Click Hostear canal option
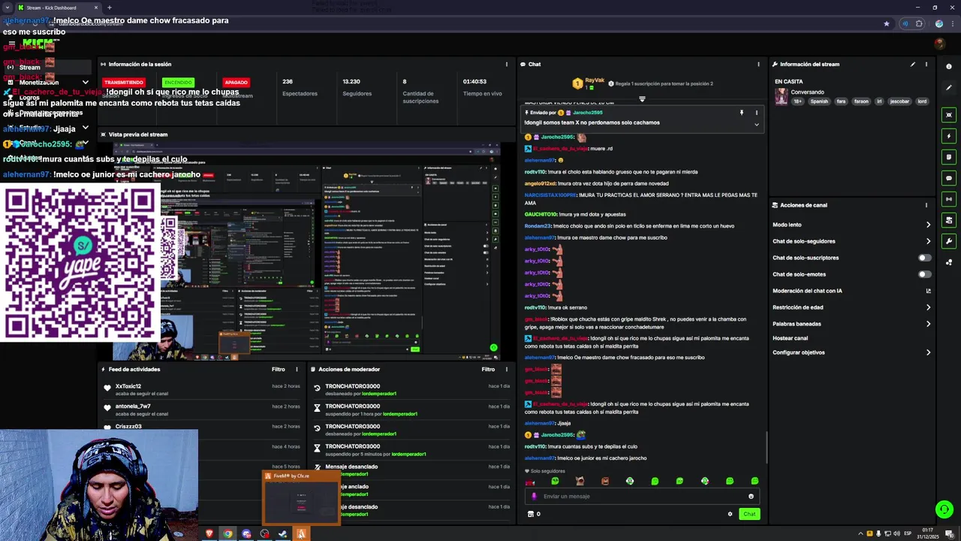Screen dimensions: 961x541 (790, 338)
